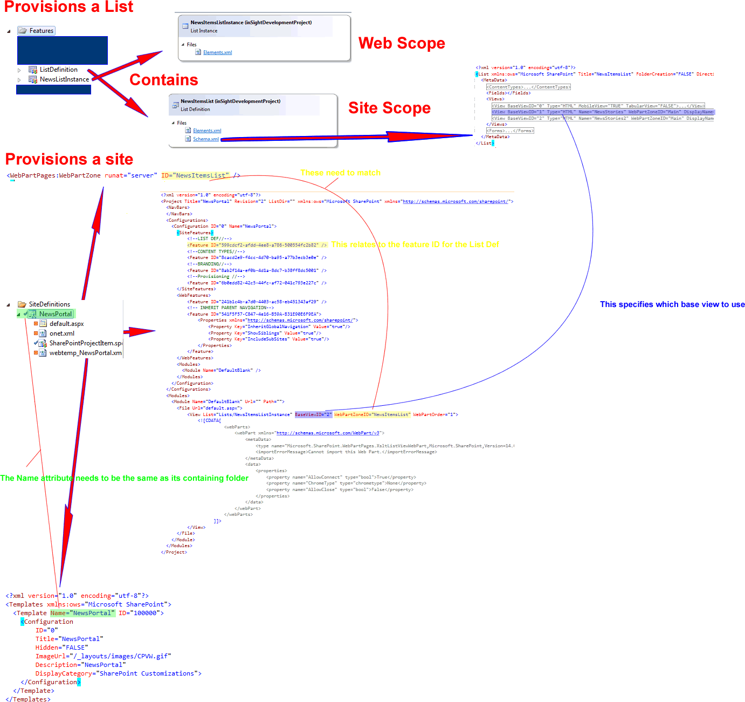Click the onet.xml file icon

tap(43, 333)
